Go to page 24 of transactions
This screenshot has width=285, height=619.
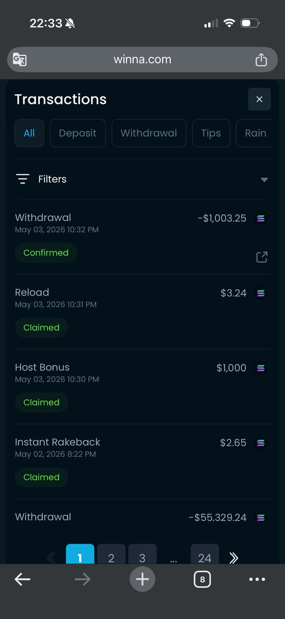204,556
